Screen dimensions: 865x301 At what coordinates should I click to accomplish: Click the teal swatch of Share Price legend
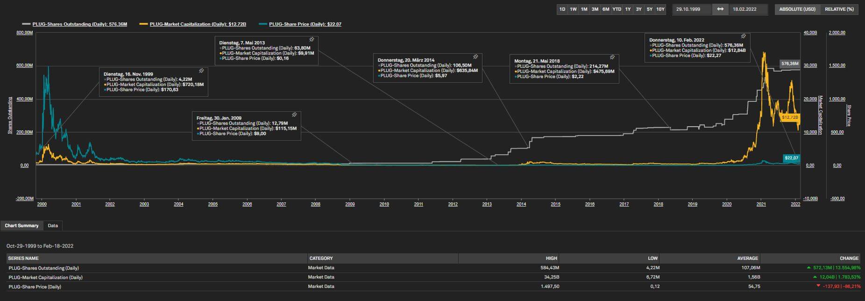263,24
